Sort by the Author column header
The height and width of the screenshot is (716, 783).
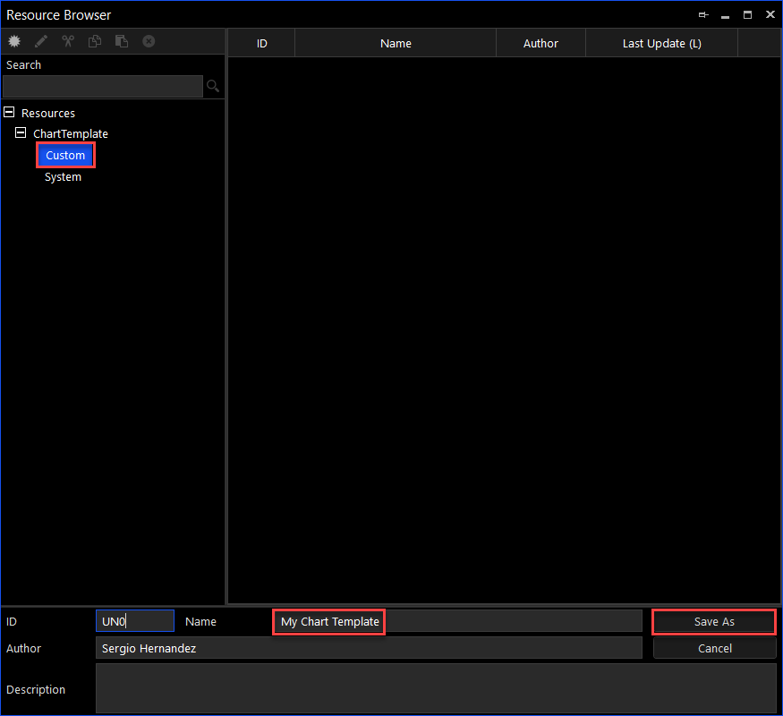point(540,43)
